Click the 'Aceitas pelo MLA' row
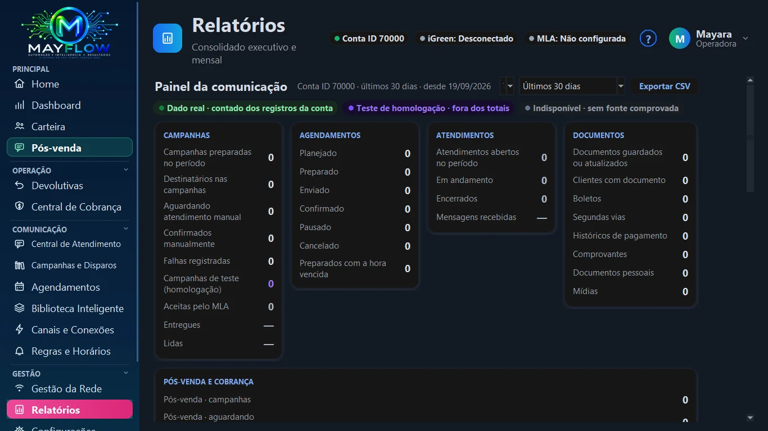The height and width of the screenshot is (431, 768). [x=219, y=306]
